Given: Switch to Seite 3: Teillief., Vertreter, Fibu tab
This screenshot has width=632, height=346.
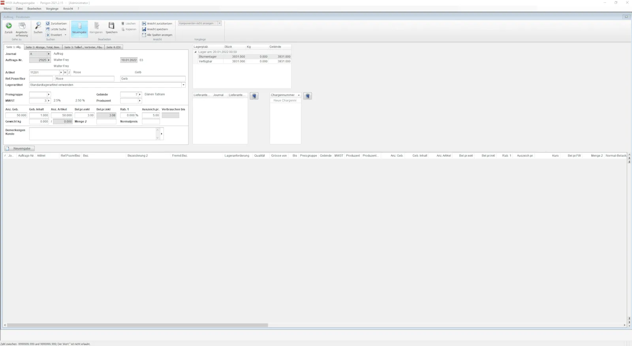Looking at the screenshot, I should coord(83,47).
